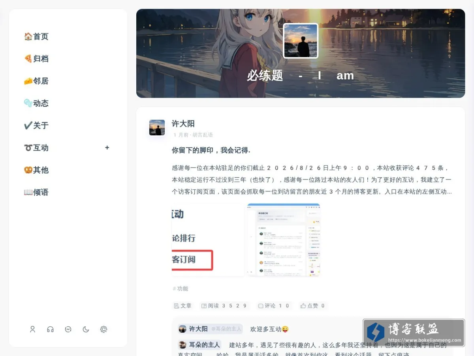Open the gear search settings icon
This screenshot has width=474, height=356.
(103, 329)
